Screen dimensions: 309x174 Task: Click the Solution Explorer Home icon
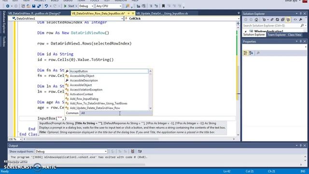coord(256,19)
